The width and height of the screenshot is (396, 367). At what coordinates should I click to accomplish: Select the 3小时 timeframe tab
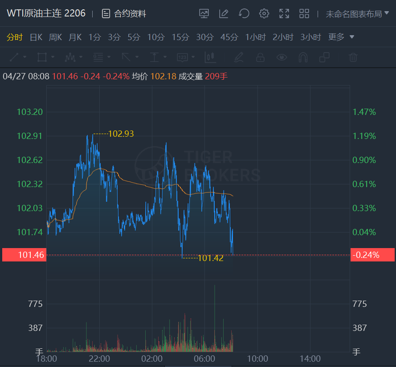310,37
